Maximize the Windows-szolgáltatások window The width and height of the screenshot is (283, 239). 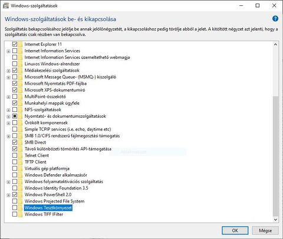(x=258, y=5)
